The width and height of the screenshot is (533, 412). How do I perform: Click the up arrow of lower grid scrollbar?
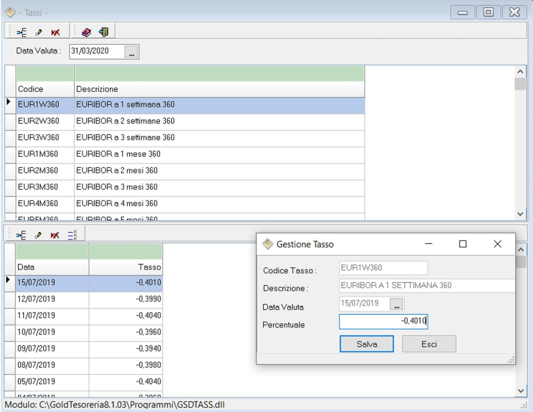click(x=521, y=250)
